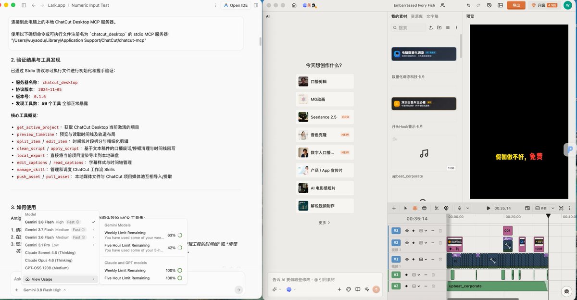Screen dimensions: 577x300
Task: Expand 更多 template list
Action: (x=325, y=223)
